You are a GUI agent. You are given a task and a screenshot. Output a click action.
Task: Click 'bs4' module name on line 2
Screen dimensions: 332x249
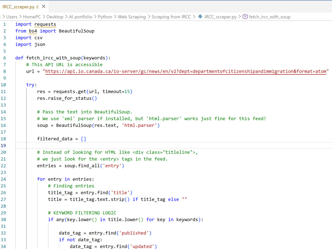(x=33, y=31)
